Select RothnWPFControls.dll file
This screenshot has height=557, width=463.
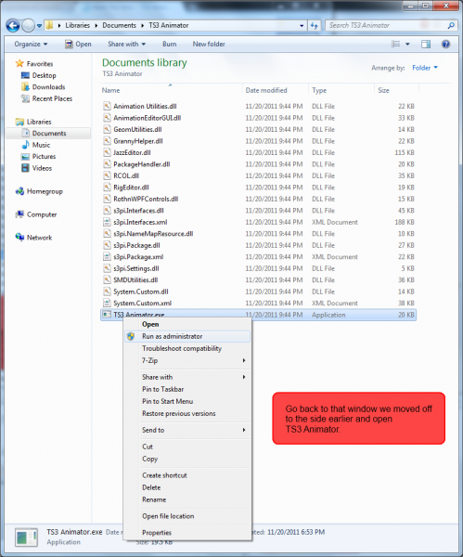(146, 199)
